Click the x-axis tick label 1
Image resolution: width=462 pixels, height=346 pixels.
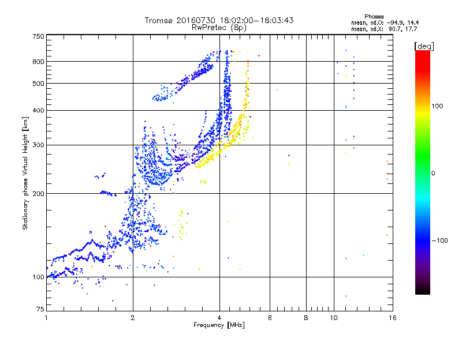[46, 318]
